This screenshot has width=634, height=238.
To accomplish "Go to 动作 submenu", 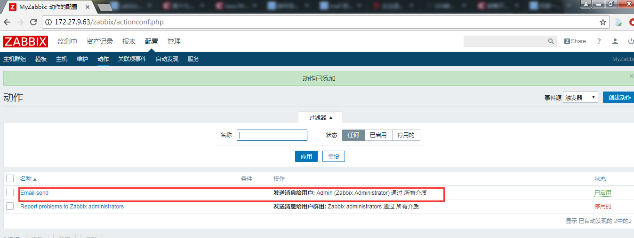I will tap(103, 59).
